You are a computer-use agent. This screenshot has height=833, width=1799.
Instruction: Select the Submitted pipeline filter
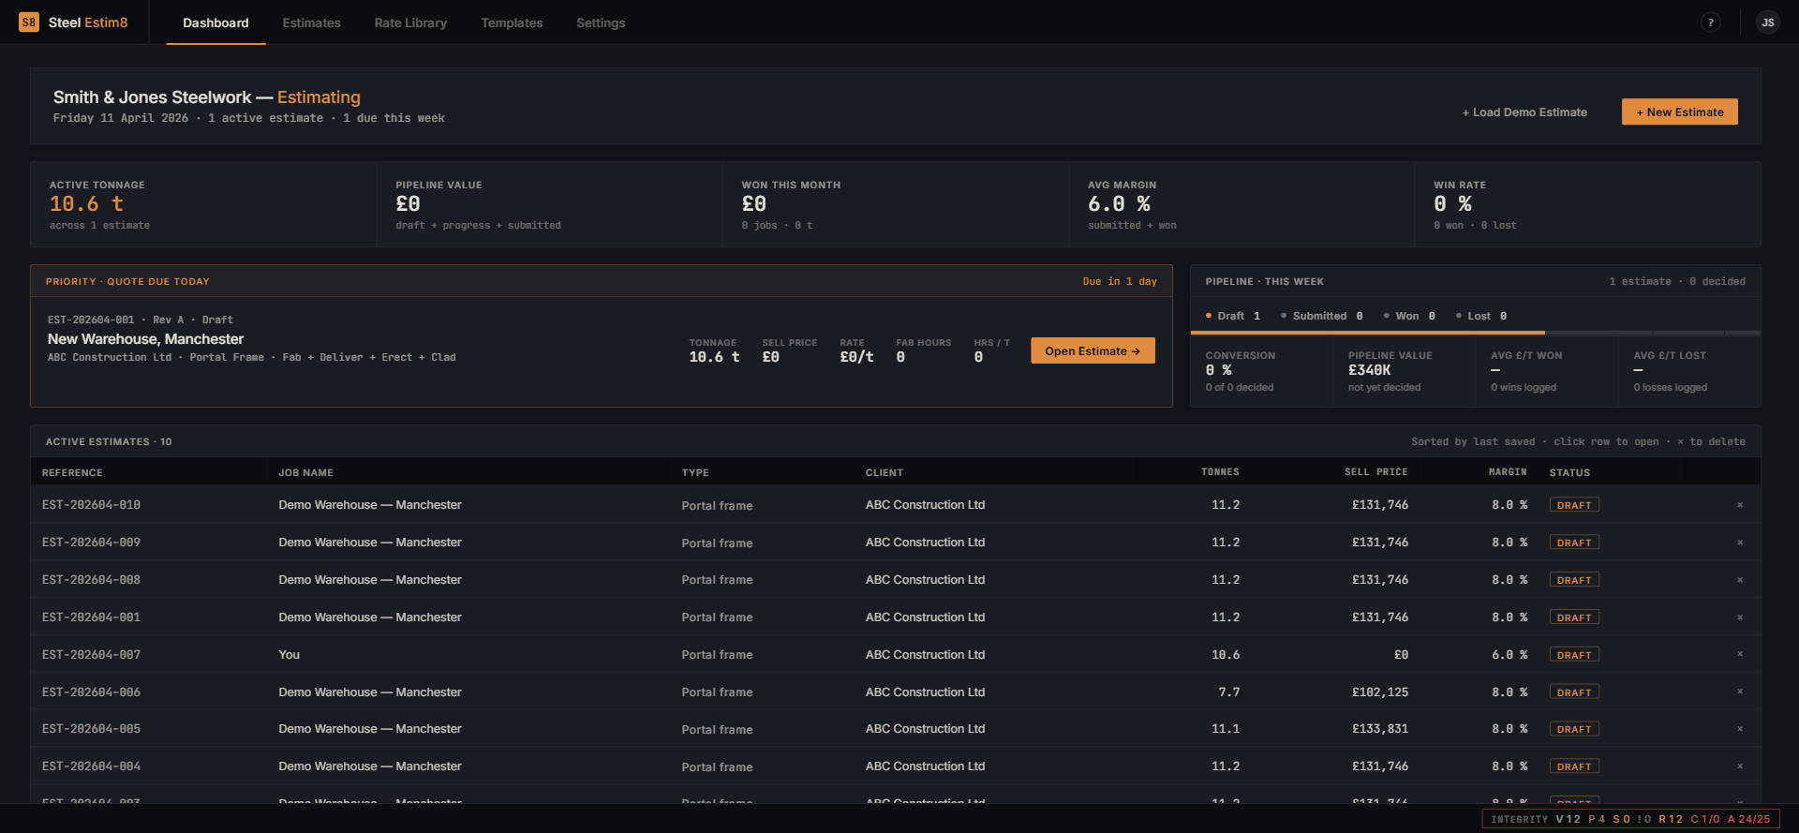tap(1322, 316)
